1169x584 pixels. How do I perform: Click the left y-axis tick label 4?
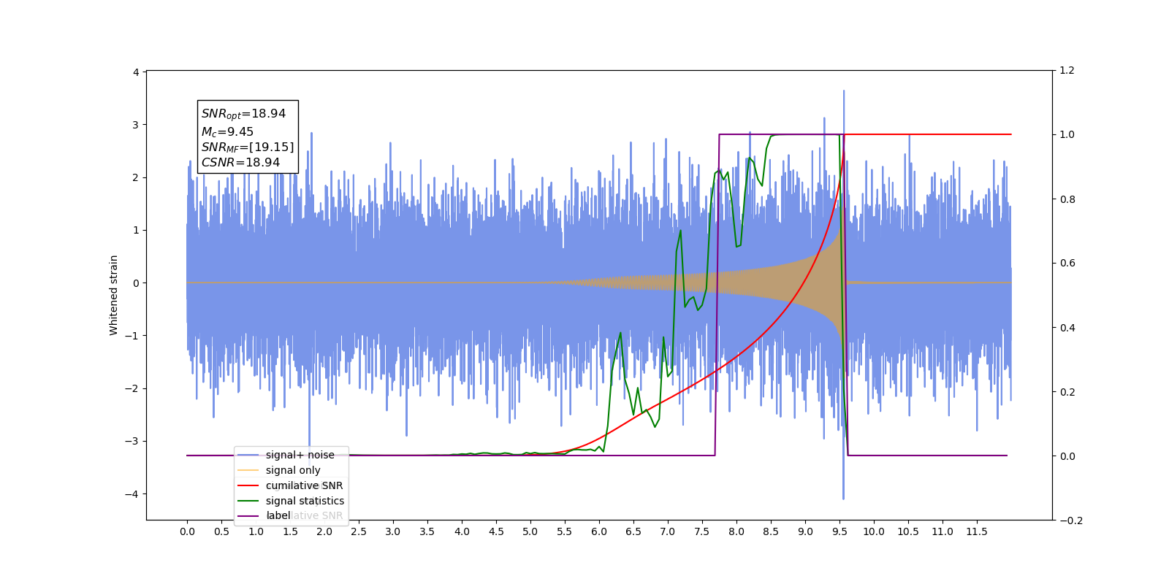click(x=136, y=72)
